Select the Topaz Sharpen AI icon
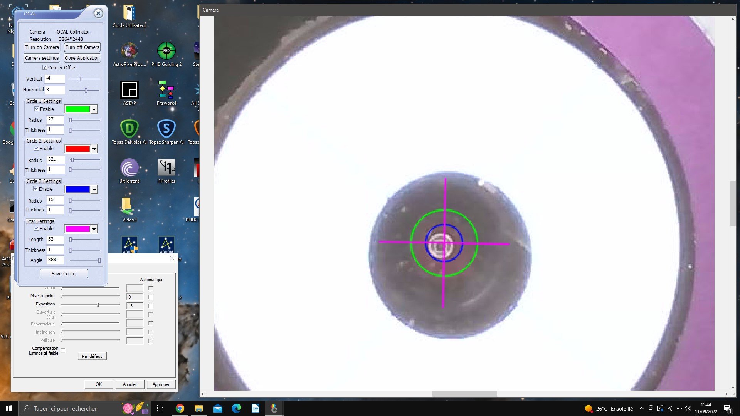 point(166,132)
